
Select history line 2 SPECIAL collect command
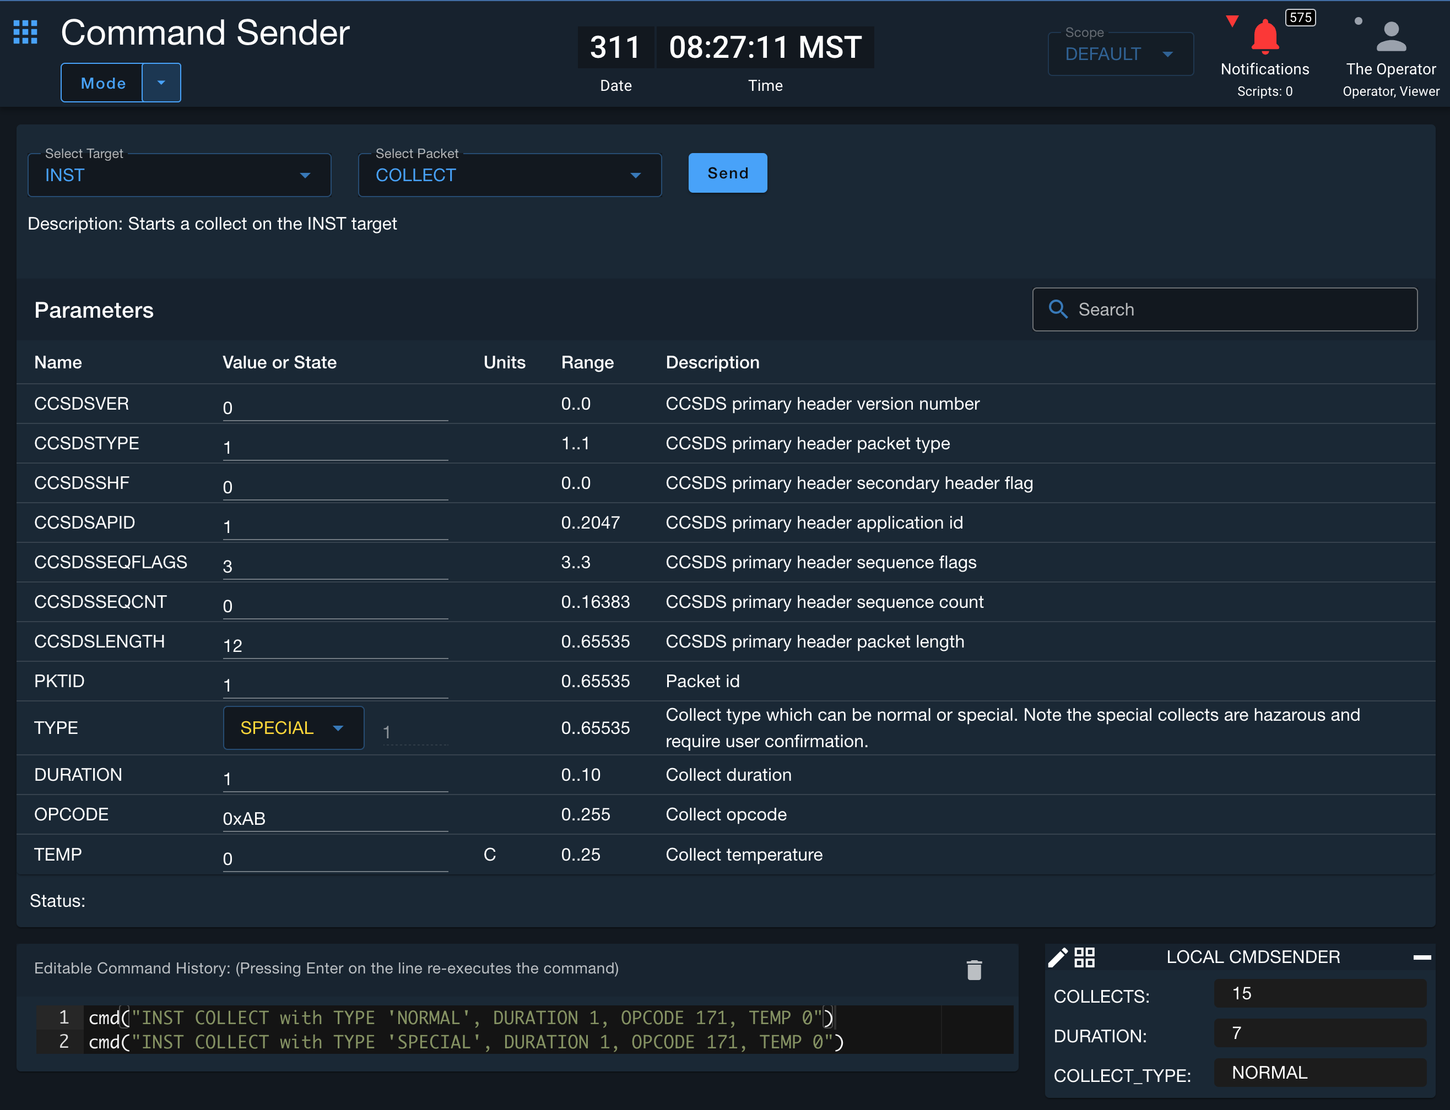(466, 1042)
